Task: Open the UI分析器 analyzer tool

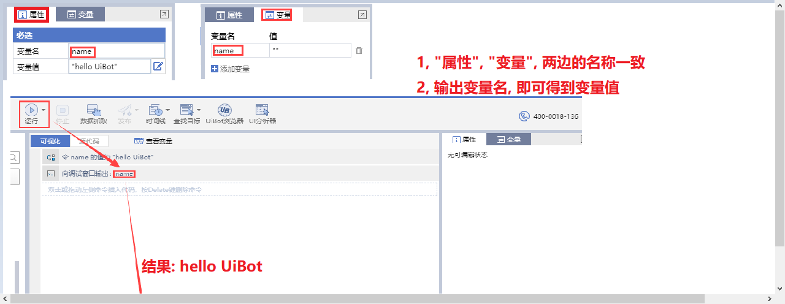Action: [x=262, y=110]
